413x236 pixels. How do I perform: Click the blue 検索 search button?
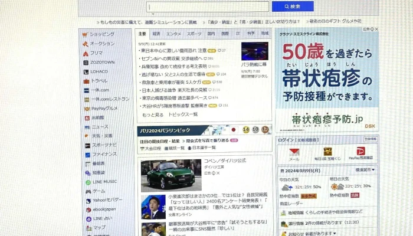[293, 6]
